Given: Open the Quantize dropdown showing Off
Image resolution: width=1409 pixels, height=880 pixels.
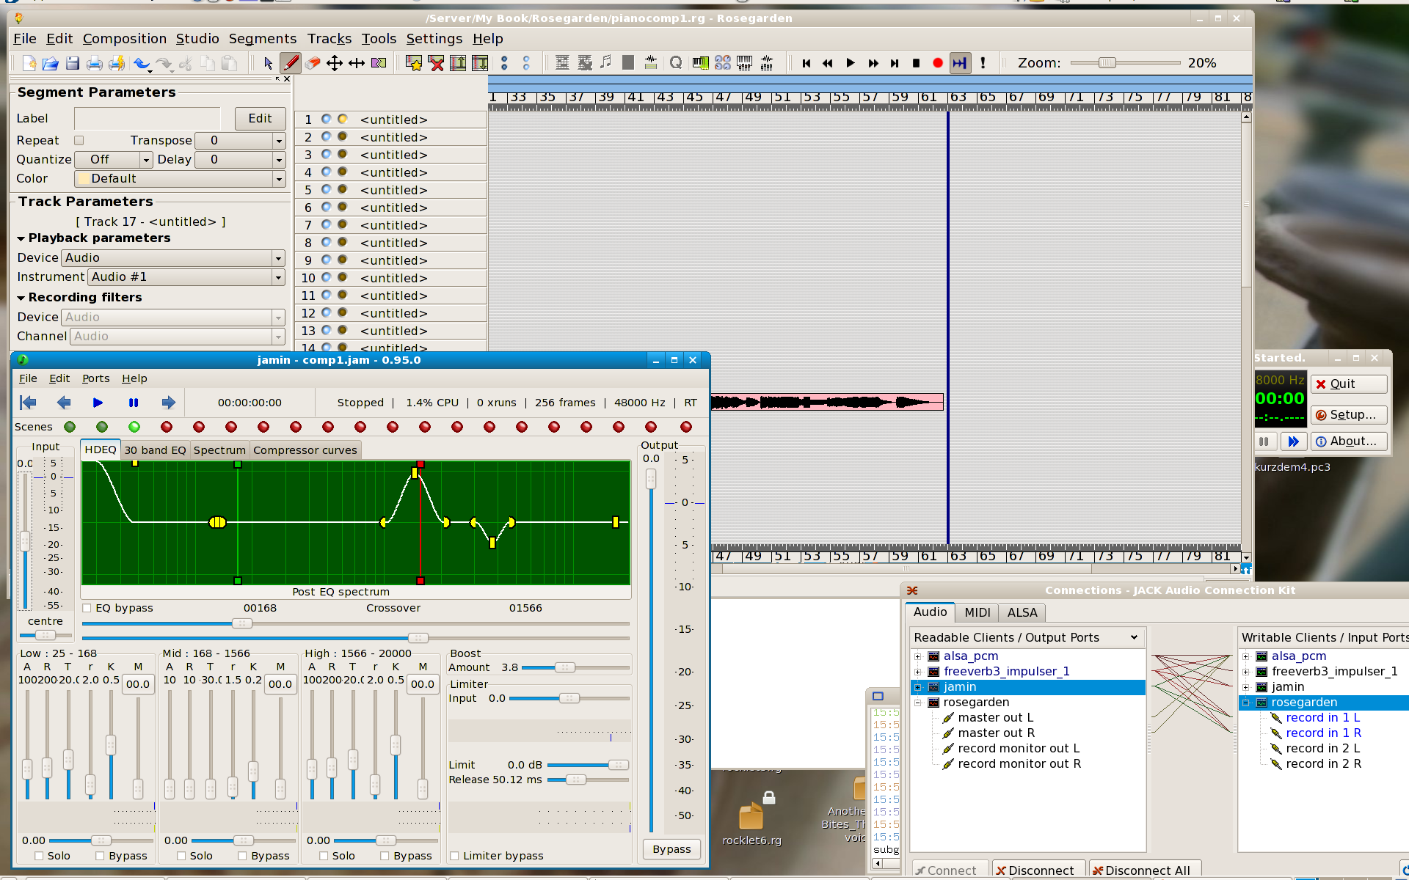Looking at the screenshot, I should pos(113,159).
